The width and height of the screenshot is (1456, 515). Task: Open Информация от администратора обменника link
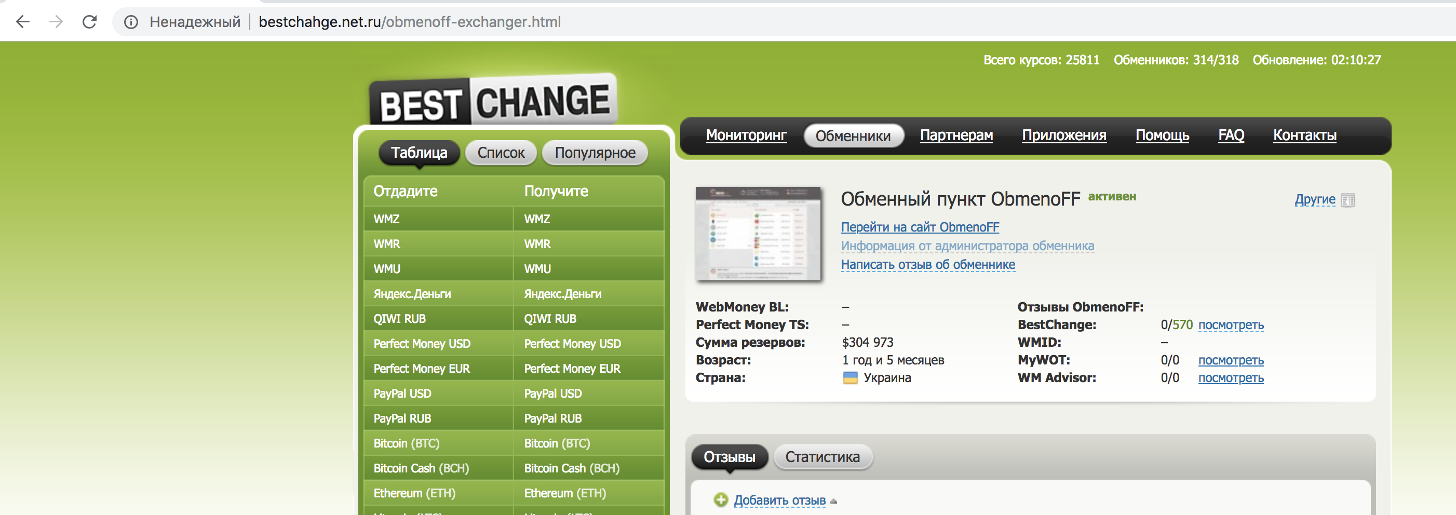[967, 246]
